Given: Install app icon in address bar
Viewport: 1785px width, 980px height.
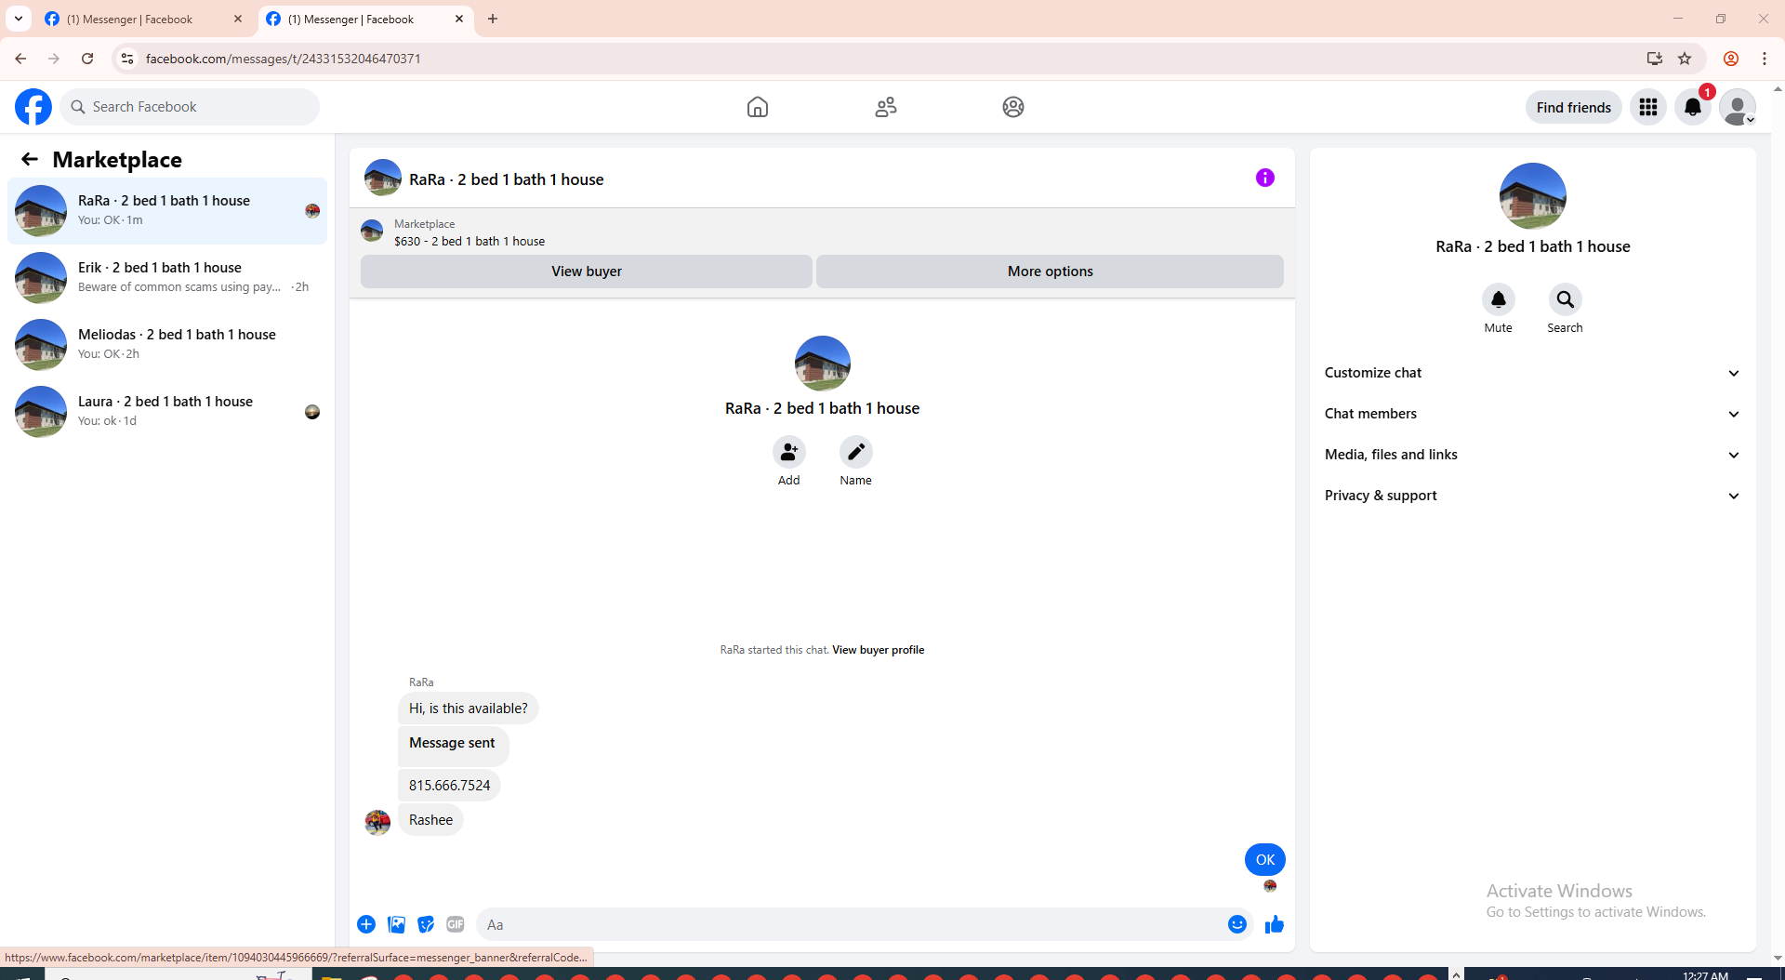Looking at the screenshot, I should click(x=1654, y=59).
